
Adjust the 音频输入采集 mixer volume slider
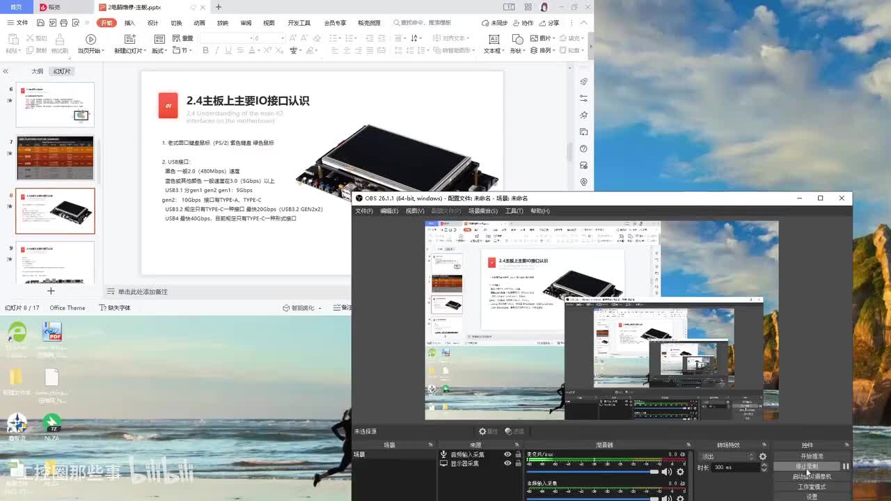[x=592, y=498]
